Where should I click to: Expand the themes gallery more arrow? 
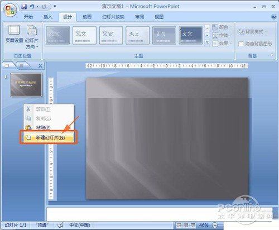coord(207,43)
